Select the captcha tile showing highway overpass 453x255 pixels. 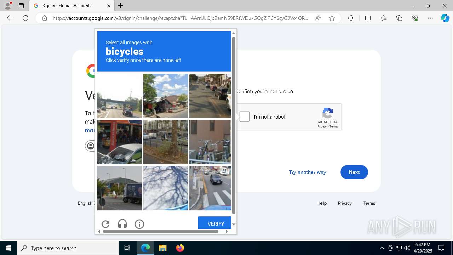120,96
